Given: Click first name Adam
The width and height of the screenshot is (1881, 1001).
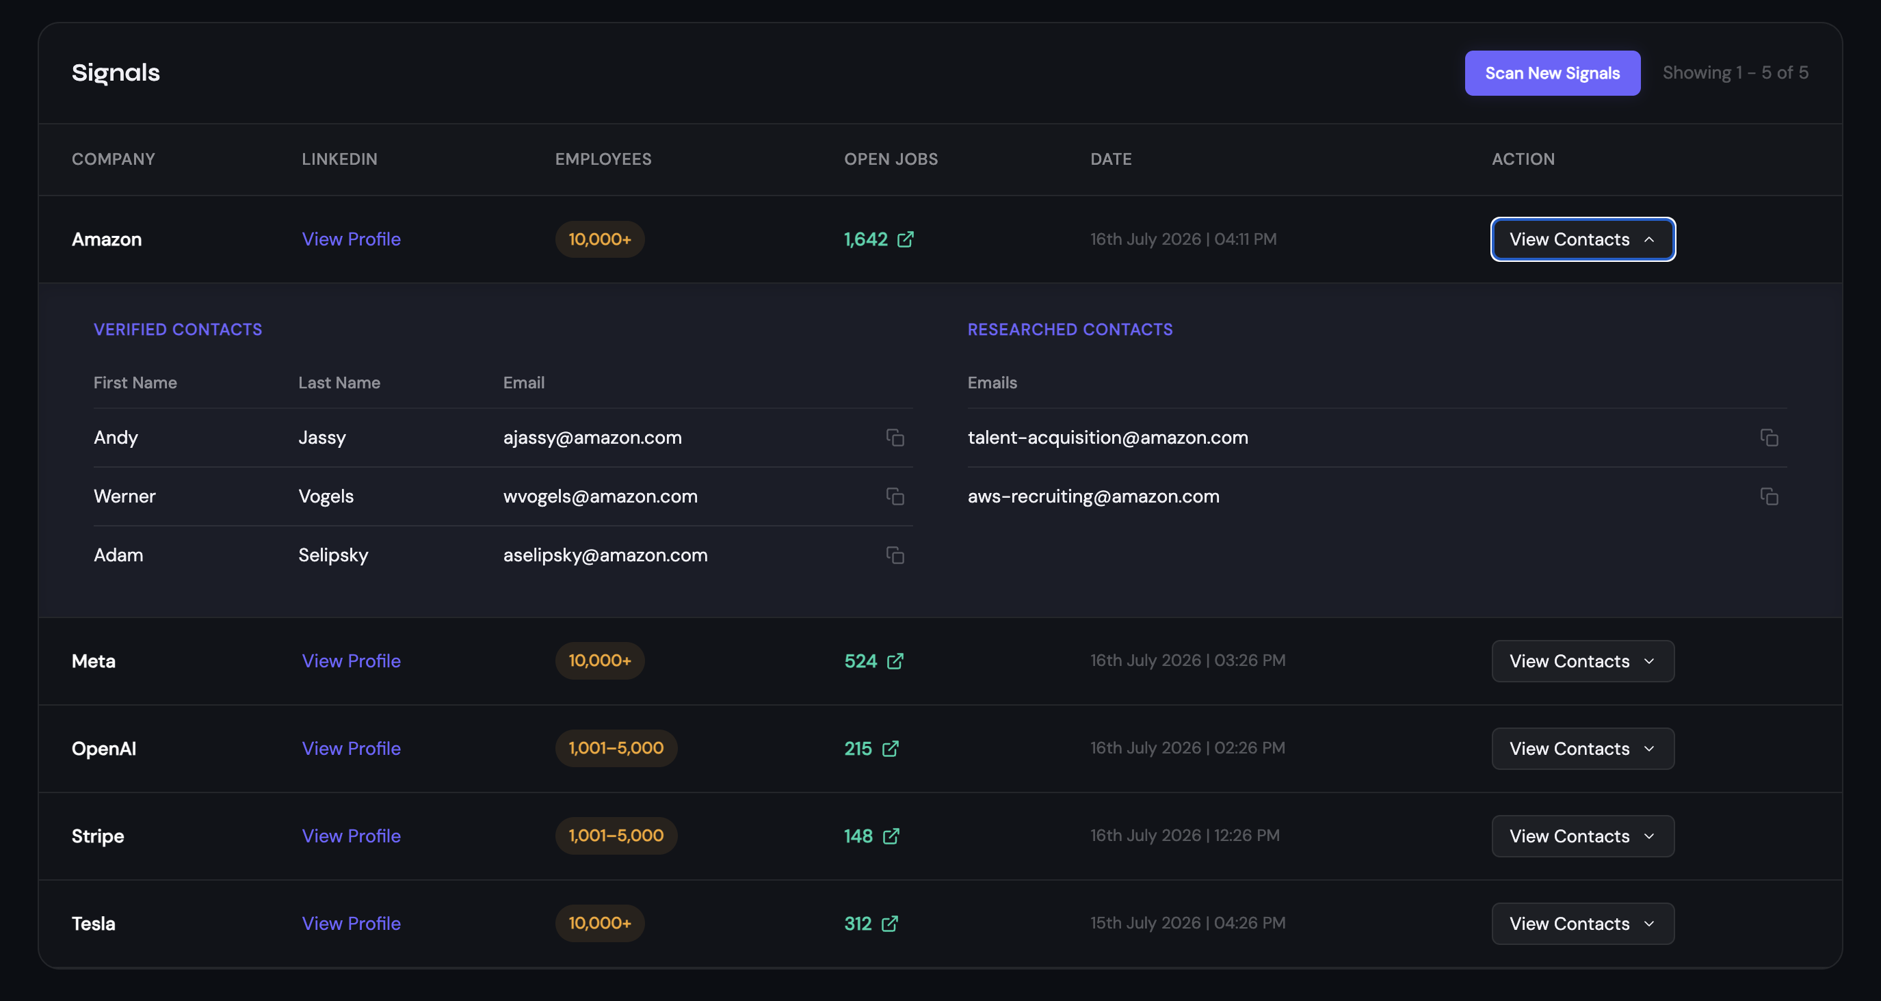Looking at the screenshot, I should click(x=118, y=555).
